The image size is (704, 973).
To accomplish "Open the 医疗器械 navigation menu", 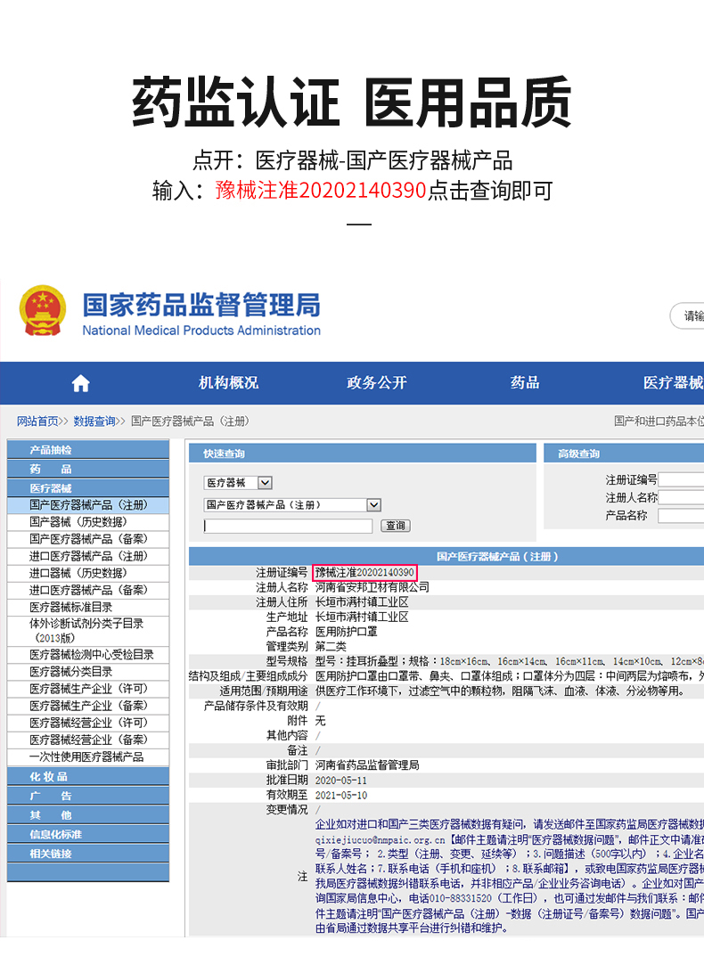I will point(674,383).
